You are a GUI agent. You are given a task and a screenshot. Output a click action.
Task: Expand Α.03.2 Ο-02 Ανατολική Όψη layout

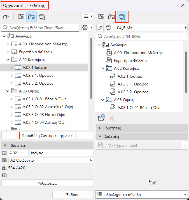pos(11,107)
